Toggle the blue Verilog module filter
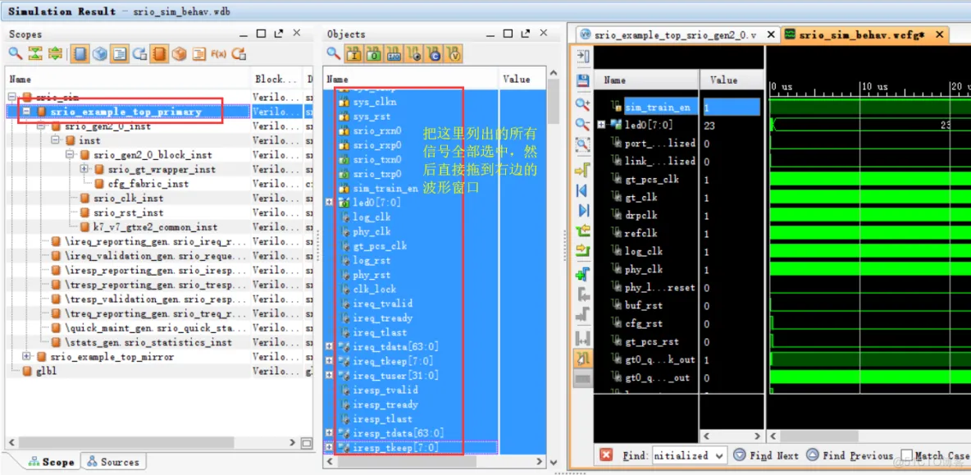The height and width of the screenshot is (475, 971). 80,54
